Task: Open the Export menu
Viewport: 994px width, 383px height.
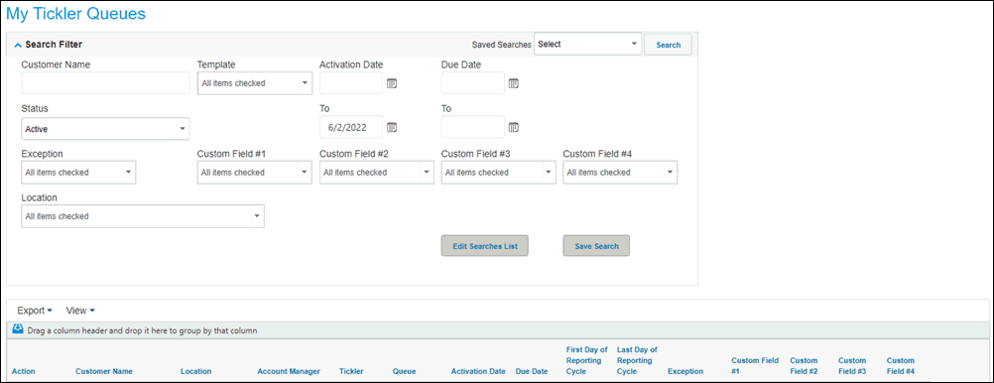Action: click(x=35, y=311)
